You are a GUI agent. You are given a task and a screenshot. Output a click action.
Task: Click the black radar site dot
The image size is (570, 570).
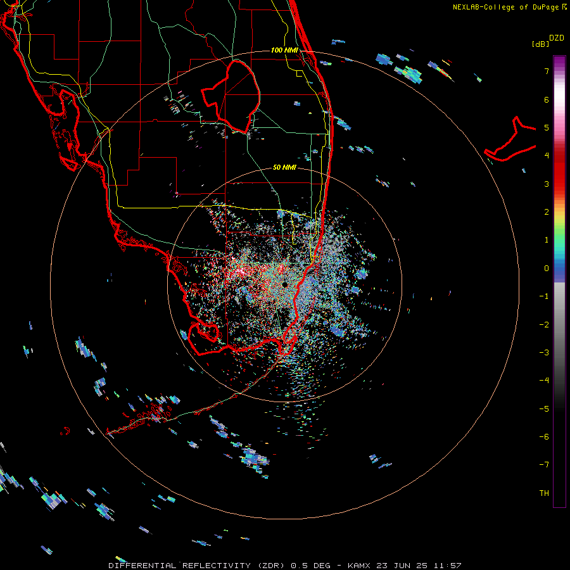click(285, 284)
